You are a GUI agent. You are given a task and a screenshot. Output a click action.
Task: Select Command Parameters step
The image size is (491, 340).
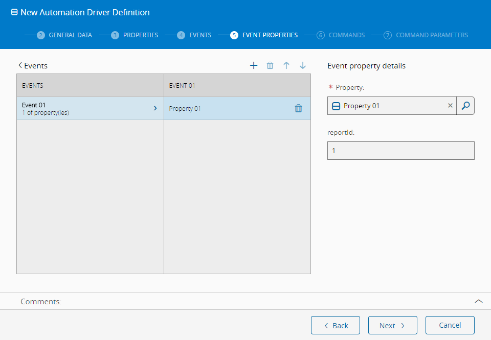tap(426, 35)
